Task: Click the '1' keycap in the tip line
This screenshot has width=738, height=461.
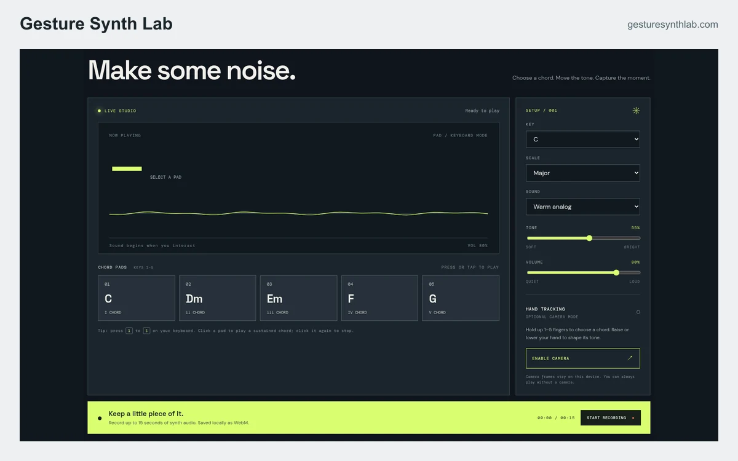Action: click(129, 331)
